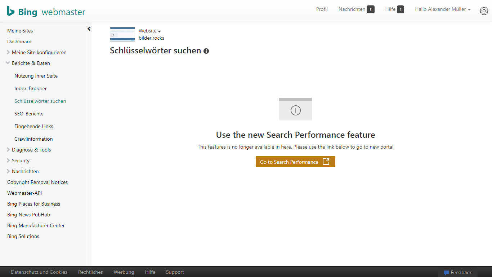
Task: Expand Meine Site konfigurieren section
Action: (8, 52)
